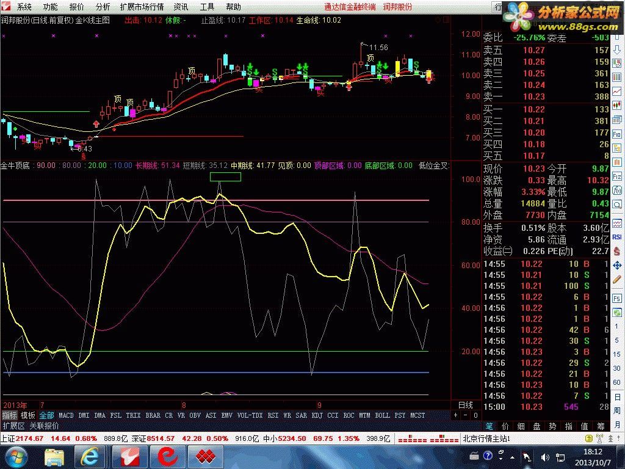625x469 pixels.
Task: Click the magnifier search icon in sidebar
Action: pyautogui.click(x=617, y=205)
